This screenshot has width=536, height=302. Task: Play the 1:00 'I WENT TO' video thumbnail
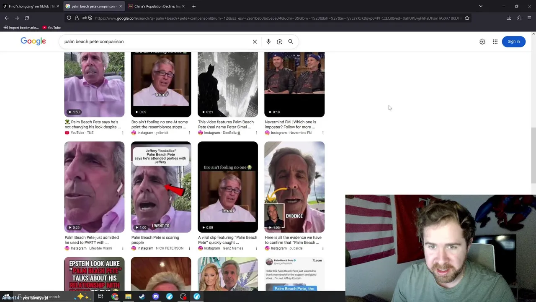tap(161, 187)
